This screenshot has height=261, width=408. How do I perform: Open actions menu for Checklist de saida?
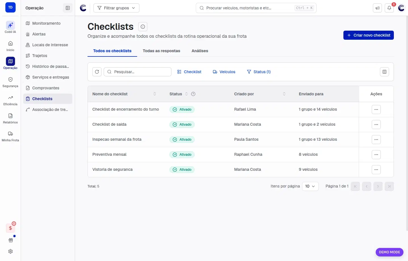(x=376, y=125)
